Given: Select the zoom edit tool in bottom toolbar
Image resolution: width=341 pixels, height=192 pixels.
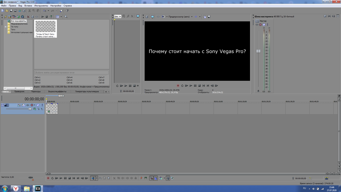Looking at the screenshot, I should pos(109,178).
